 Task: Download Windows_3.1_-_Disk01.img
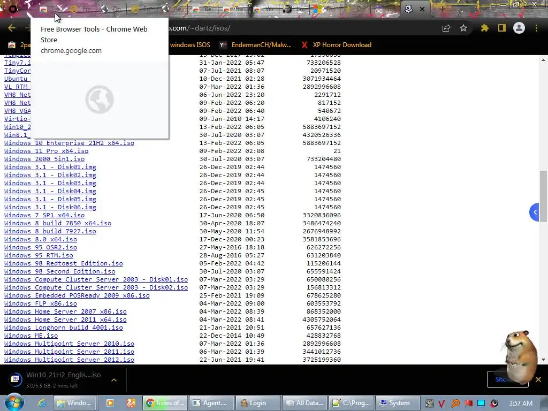point(50,167)
